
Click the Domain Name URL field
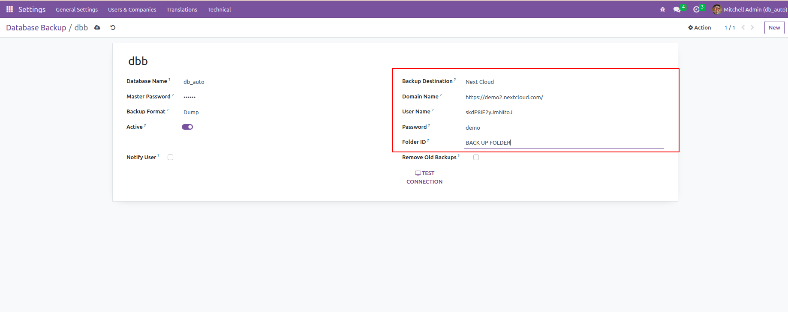564,97
